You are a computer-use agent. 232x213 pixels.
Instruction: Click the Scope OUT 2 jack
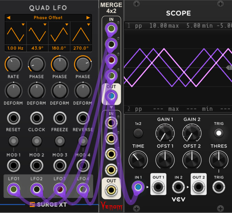pyautogui.click(x=199, y=187)
